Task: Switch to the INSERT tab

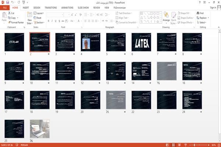Action: (26, 8)
